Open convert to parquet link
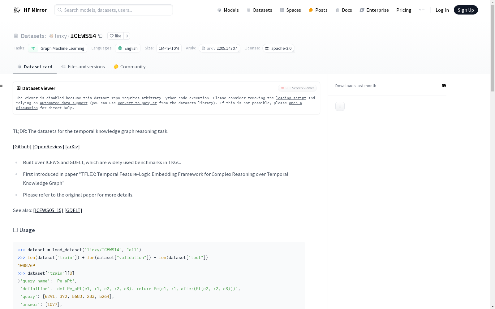Screen dimensions: 495x309 tap(137, 103)
